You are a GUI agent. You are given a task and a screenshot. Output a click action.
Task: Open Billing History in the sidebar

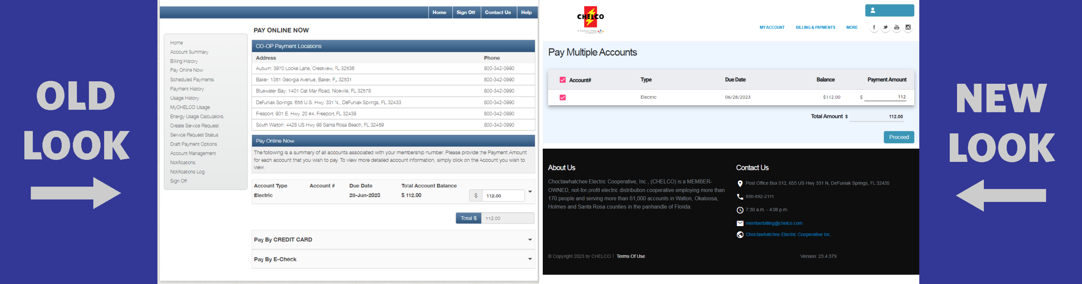click(184, 61)
